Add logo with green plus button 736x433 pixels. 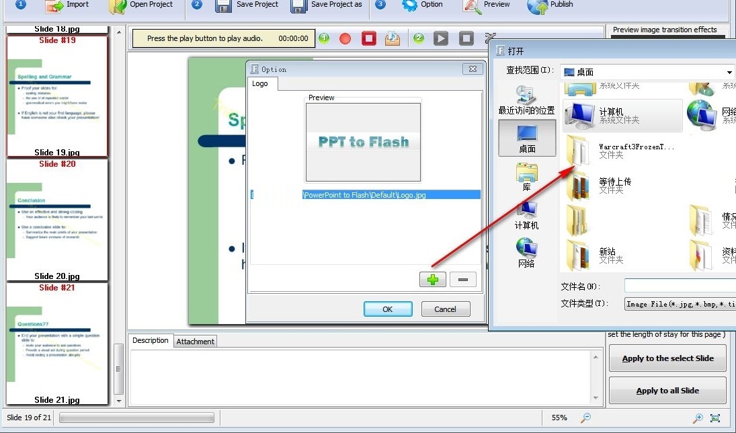pos(433,280)
